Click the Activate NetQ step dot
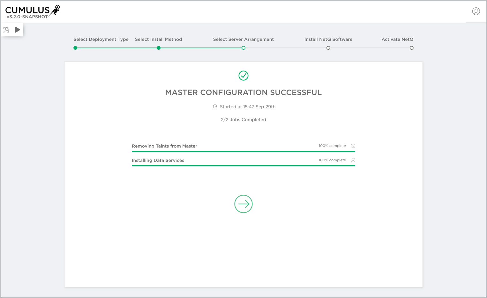Image resolution: width=487 pixels, height=298 pixels. coord(411,48)
